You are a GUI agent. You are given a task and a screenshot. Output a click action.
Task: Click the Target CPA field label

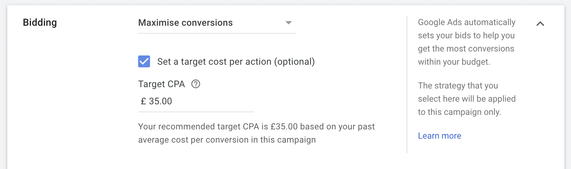point(161,84)
